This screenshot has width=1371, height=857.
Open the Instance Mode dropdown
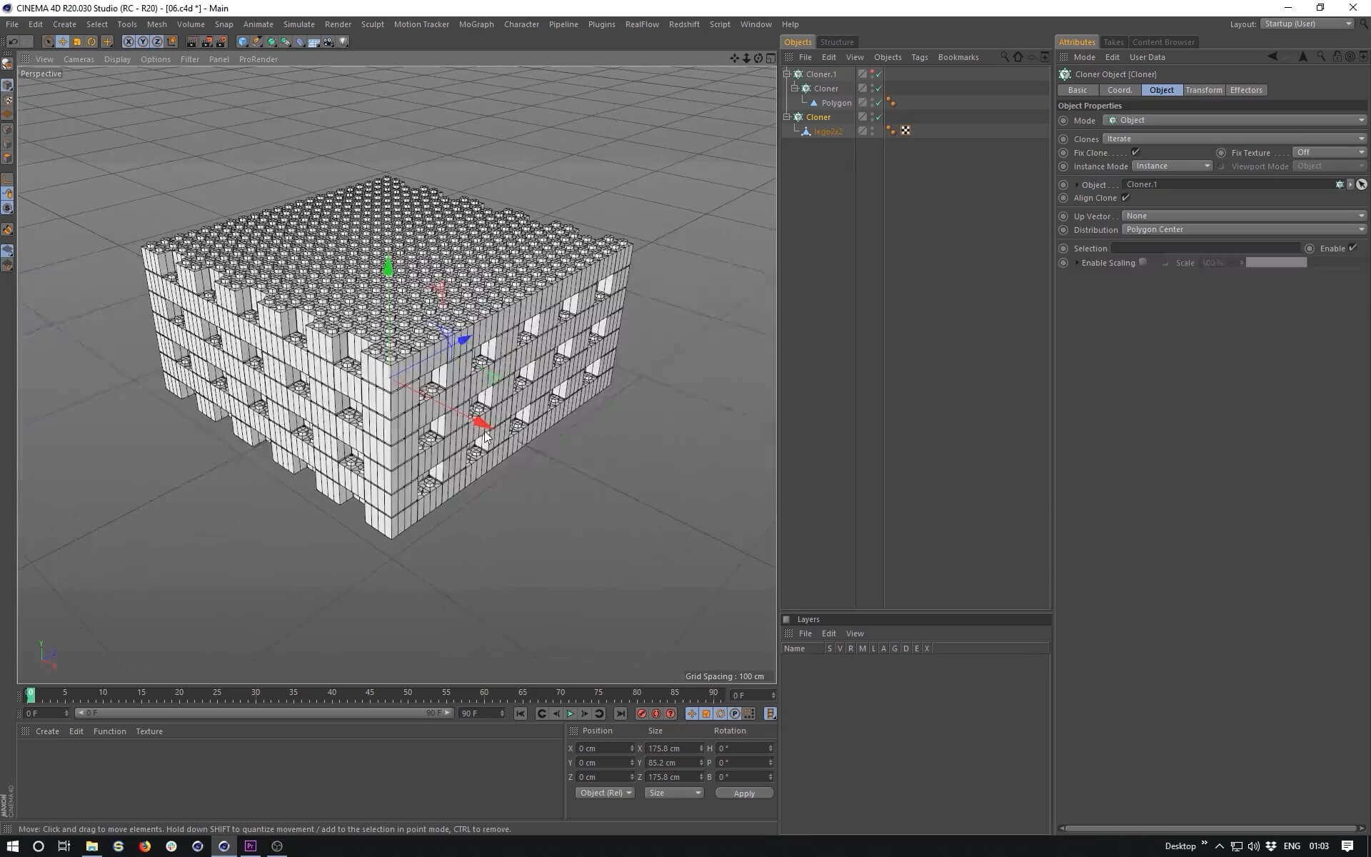(x=1172, y=166)
